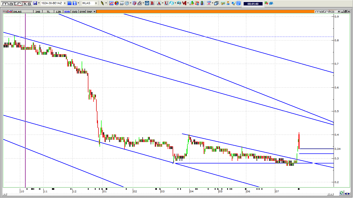The image size is (353, 198).
Task: Click the 240 period button
Action: tap(38, 12)
